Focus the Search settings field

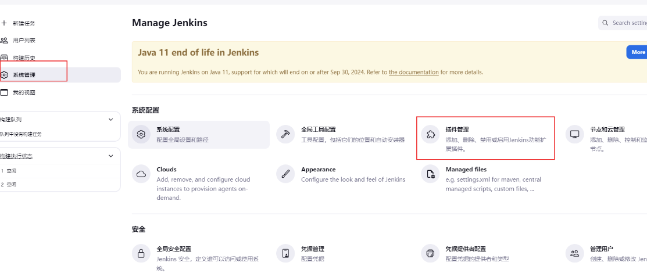tap(628, 23)
